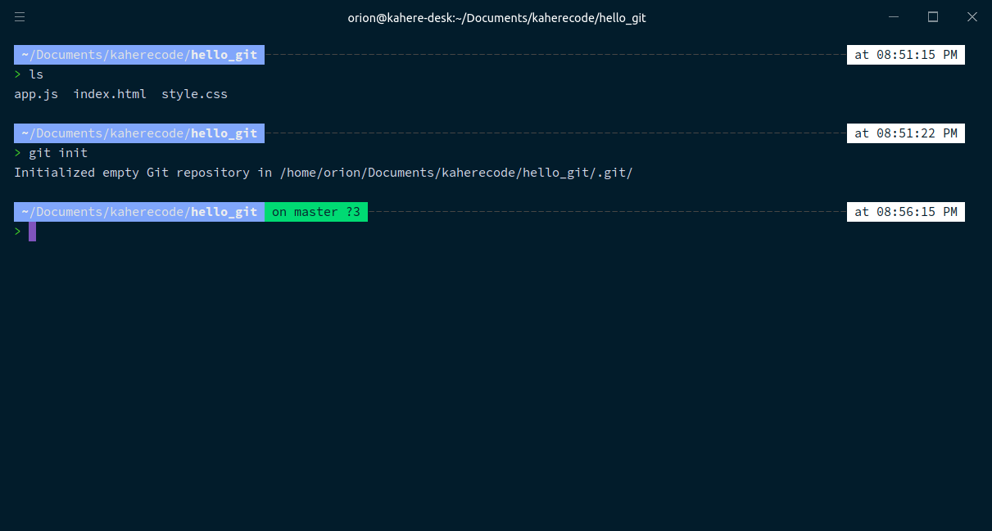Click the green chevron on the active prompt line
This screenshot has height=531, width=992.
pyautogui.click(x=18, y=232)
